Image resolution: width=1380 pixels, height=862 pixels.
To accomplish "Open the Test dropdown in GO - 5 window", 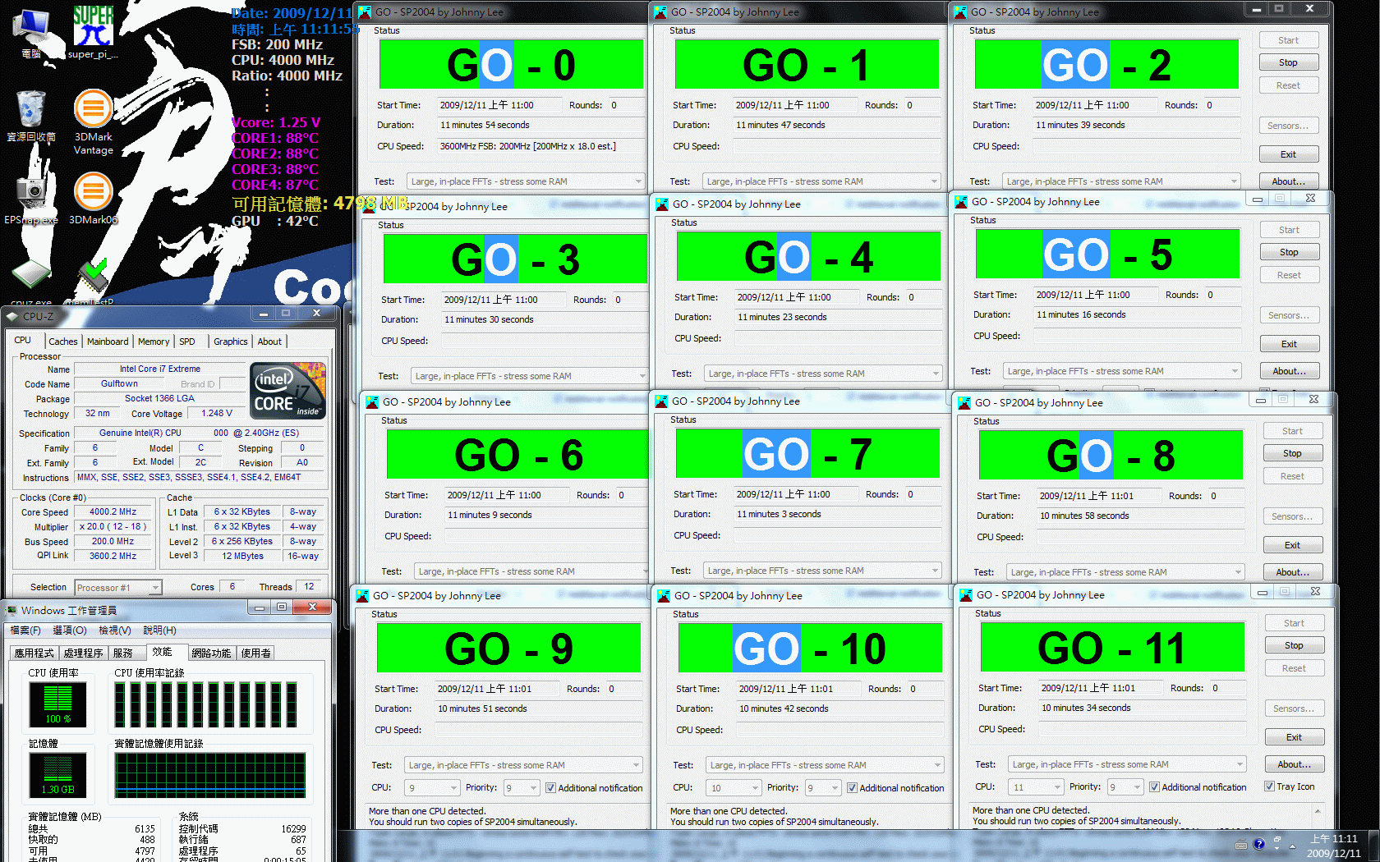I will [1122, 371].
